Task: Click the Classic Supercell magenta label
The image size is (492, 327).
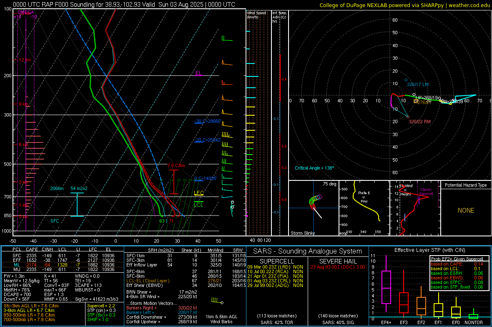Action: [x=426, y=192]
